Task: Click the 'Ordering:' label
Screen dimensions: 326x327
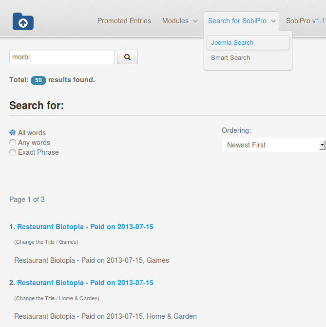Action: (236, 130)
